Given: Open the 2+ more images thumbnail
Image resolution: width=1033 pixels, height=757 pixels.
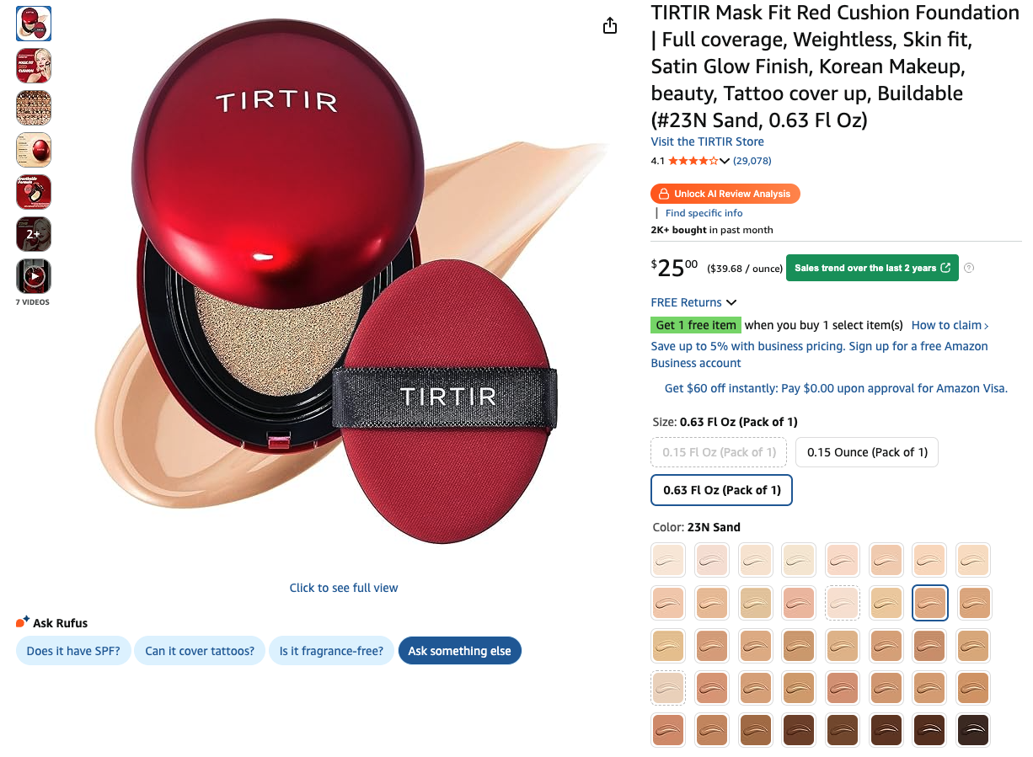Looking at the screenshot, I should point(34,234).
